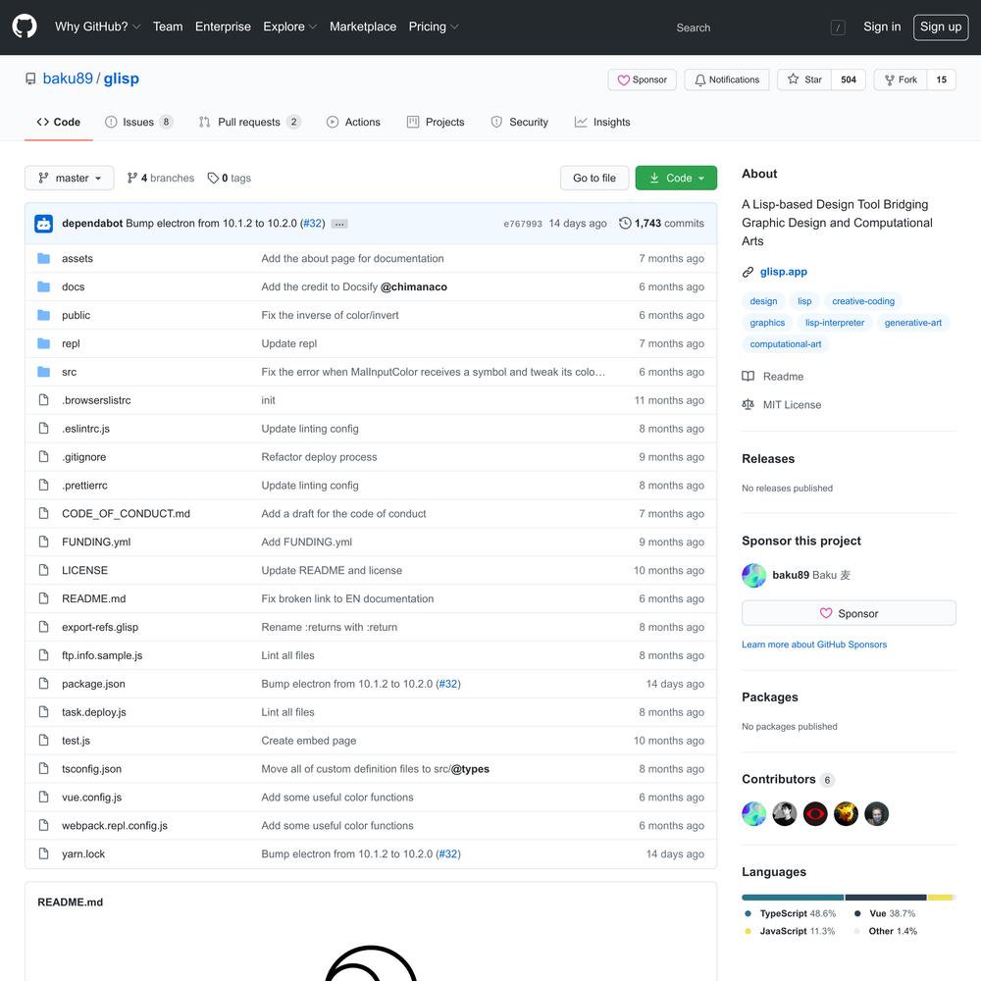Click the bell Notifications button
This screenshot has height=981, width=981.
(x=726, y=79)
